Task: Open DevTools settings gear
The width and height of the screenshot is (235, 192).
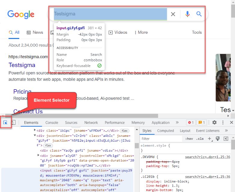Action: (x=215, y=122)
